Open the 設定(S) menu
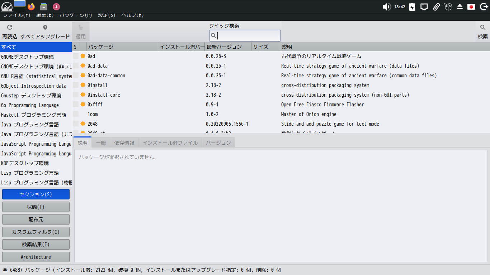490x275 pixels. click(107, 15)
